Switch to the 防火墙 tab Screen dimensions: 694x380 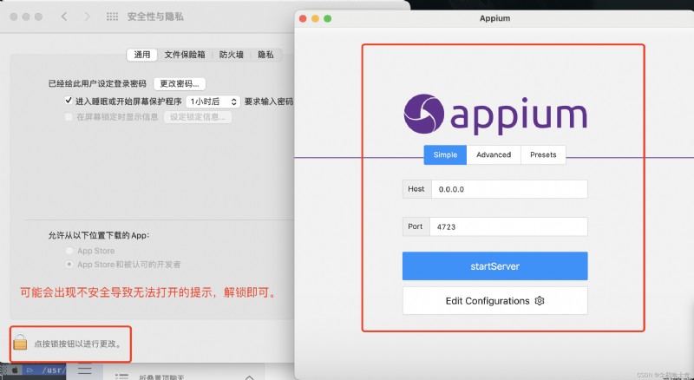pyautogui.click(x=231, y=55)
